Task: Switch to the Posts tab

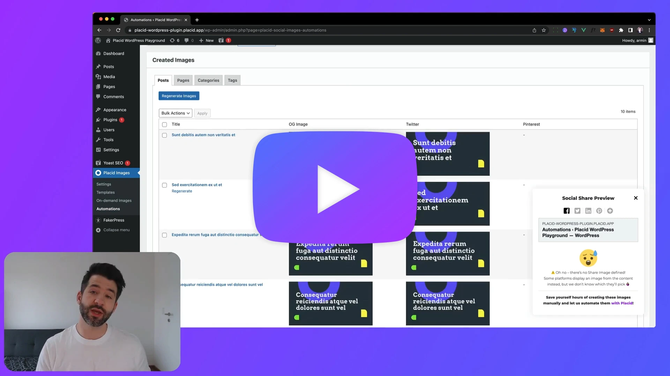Action: tap(163, 80)
